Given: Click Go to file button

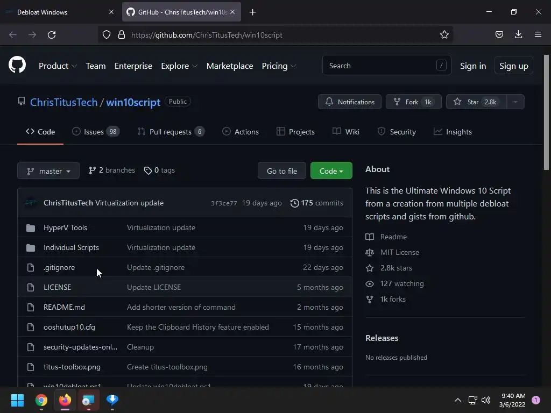Looking at the screenshot, I should [282, 170].
